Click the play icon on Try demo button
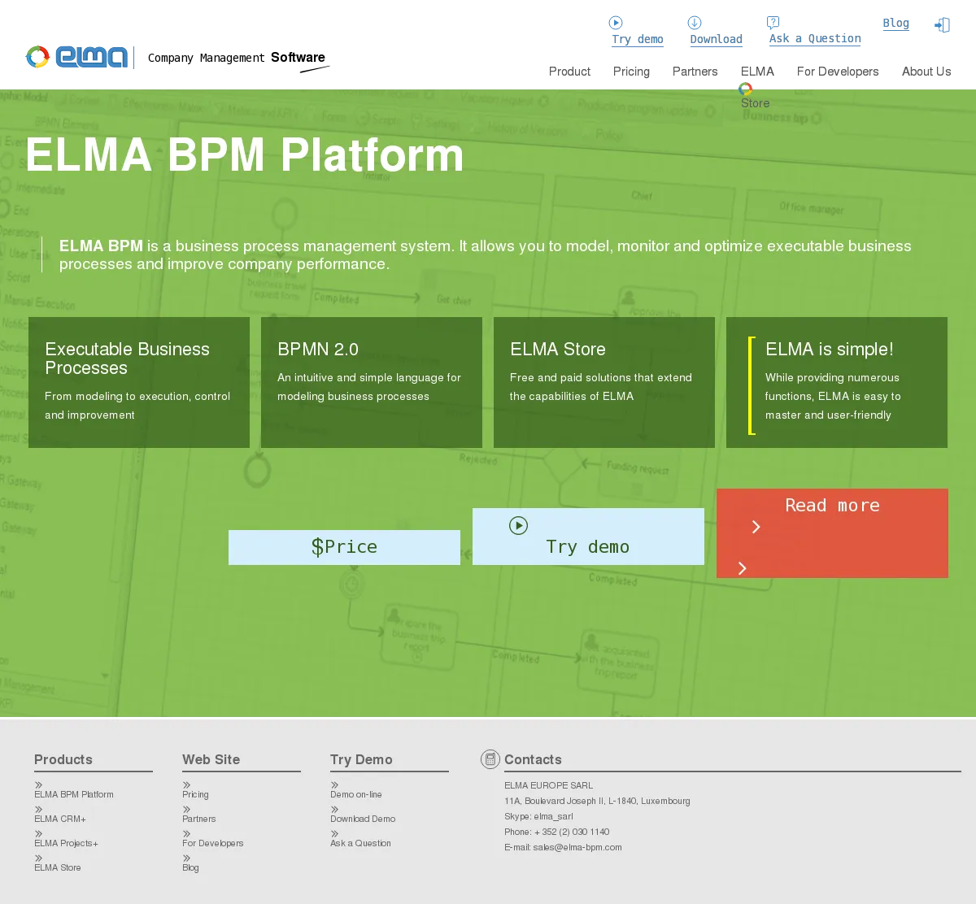Image resolution: width=976 pixels, height=904 pixels. (518, 525)
